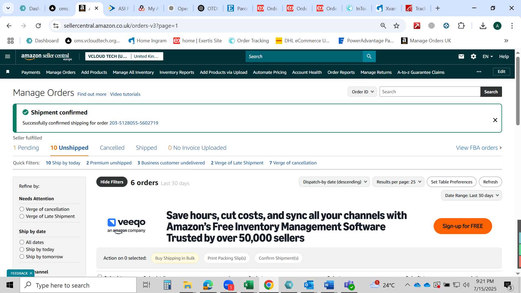This screenshot has width=521, height=293.
Task: Click the browser address bar URL
Action: point(121,26)
